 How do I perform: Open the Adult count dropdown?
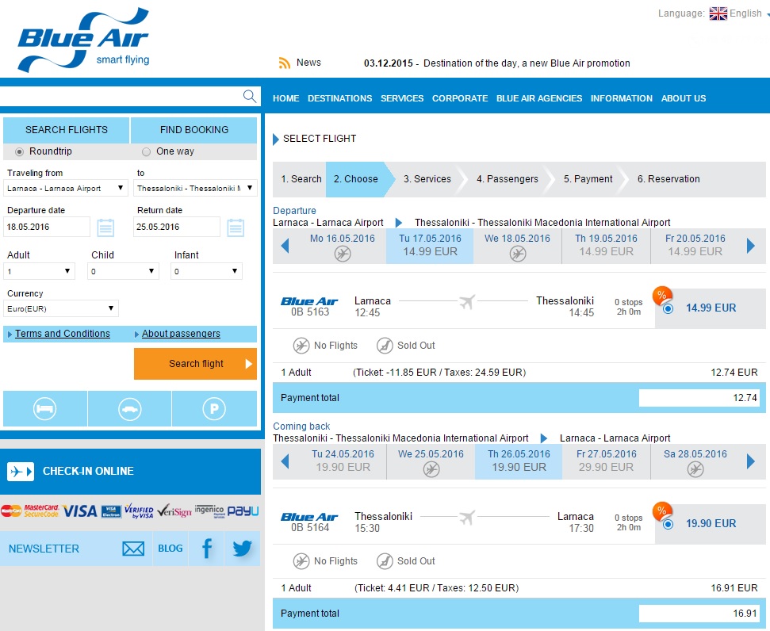(40, 271)
